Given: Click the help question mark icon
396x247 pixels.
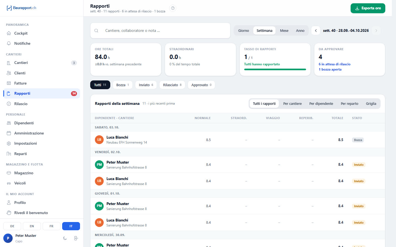Looking at the screenshot, I should pos(173,8).
